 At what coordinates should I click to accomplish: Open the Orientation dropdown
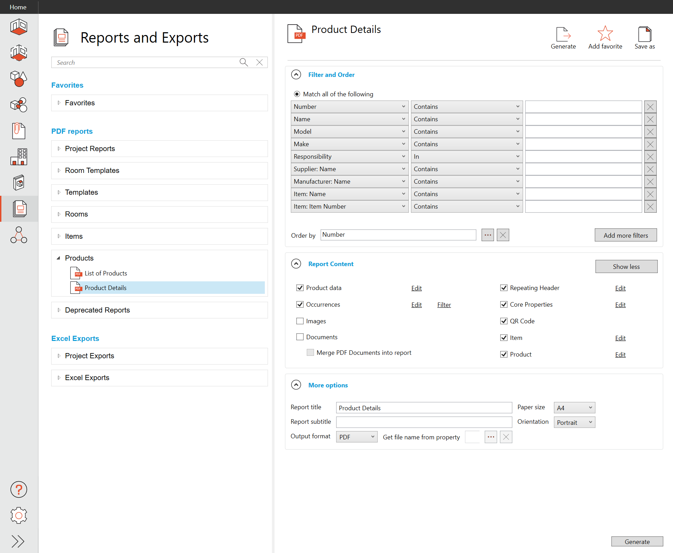point(574,422)
